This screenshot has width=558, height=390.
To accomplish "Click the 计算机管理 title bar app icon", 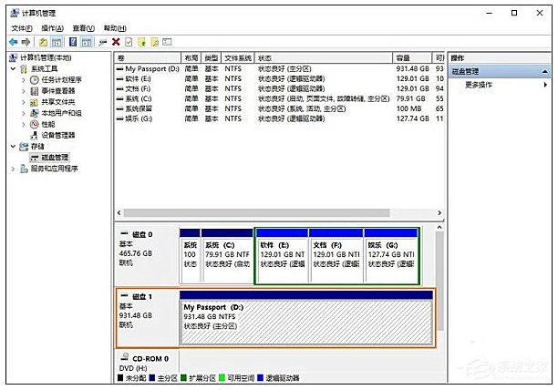I will [x=15, y=13].
